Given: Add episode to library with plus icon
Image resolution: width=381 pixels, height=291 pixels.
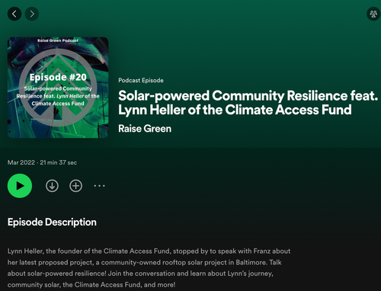Looking at the screenshot, I should 75,186.
